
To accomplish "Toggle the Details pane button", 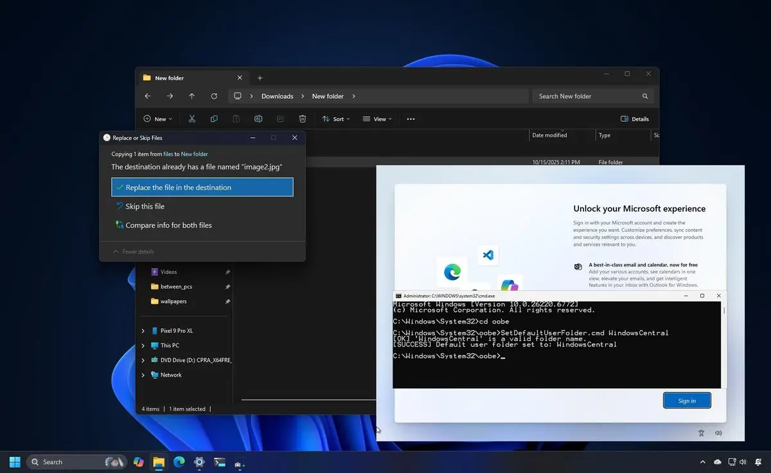I will point(635,119).
